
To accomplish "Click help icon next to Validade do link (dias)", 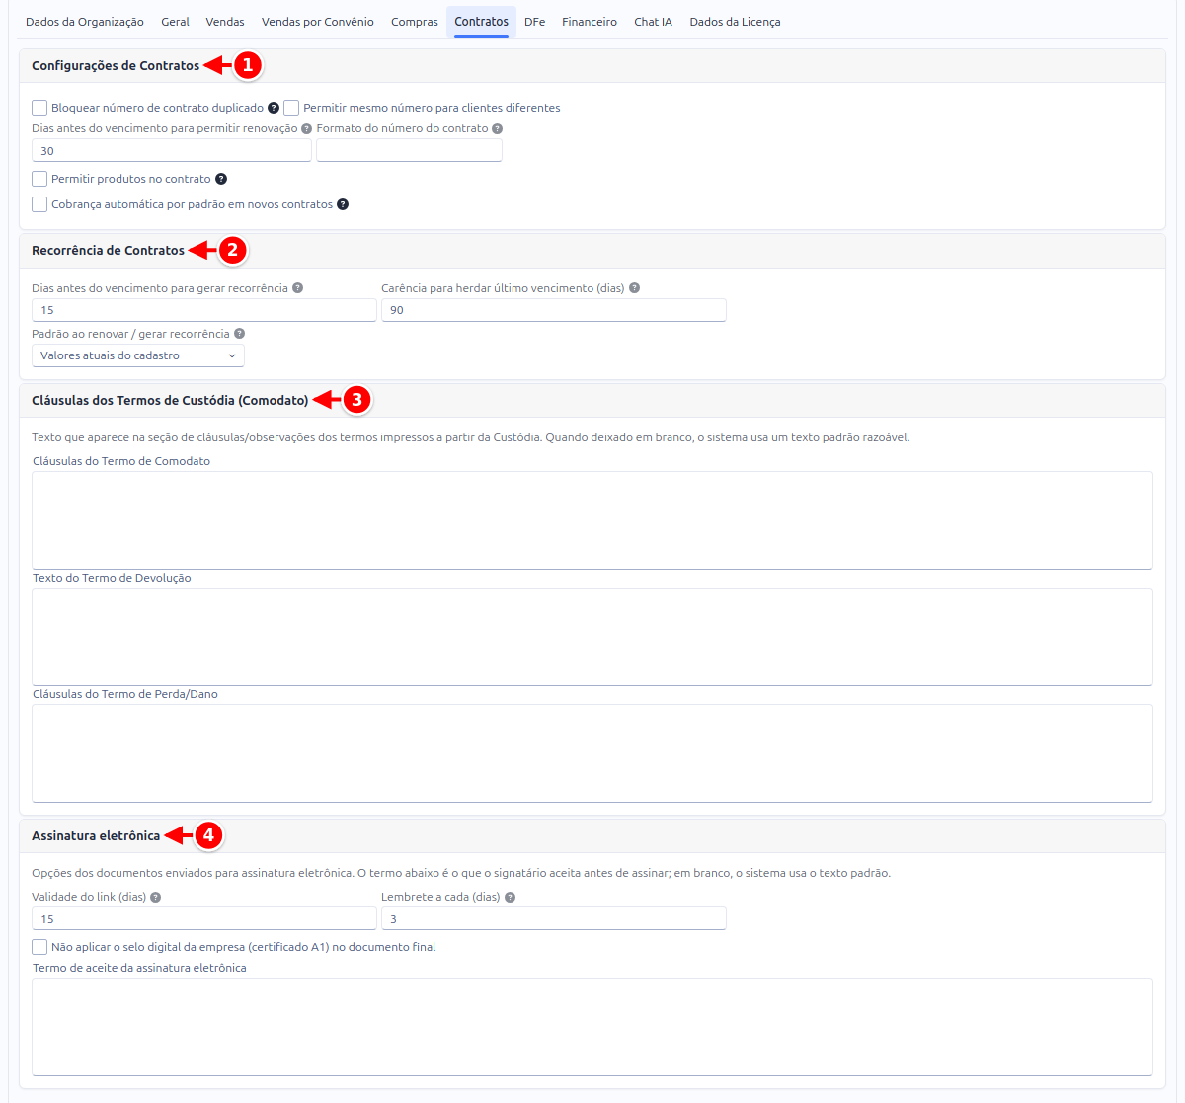I will pyautogui.click(x=155, y=898).
